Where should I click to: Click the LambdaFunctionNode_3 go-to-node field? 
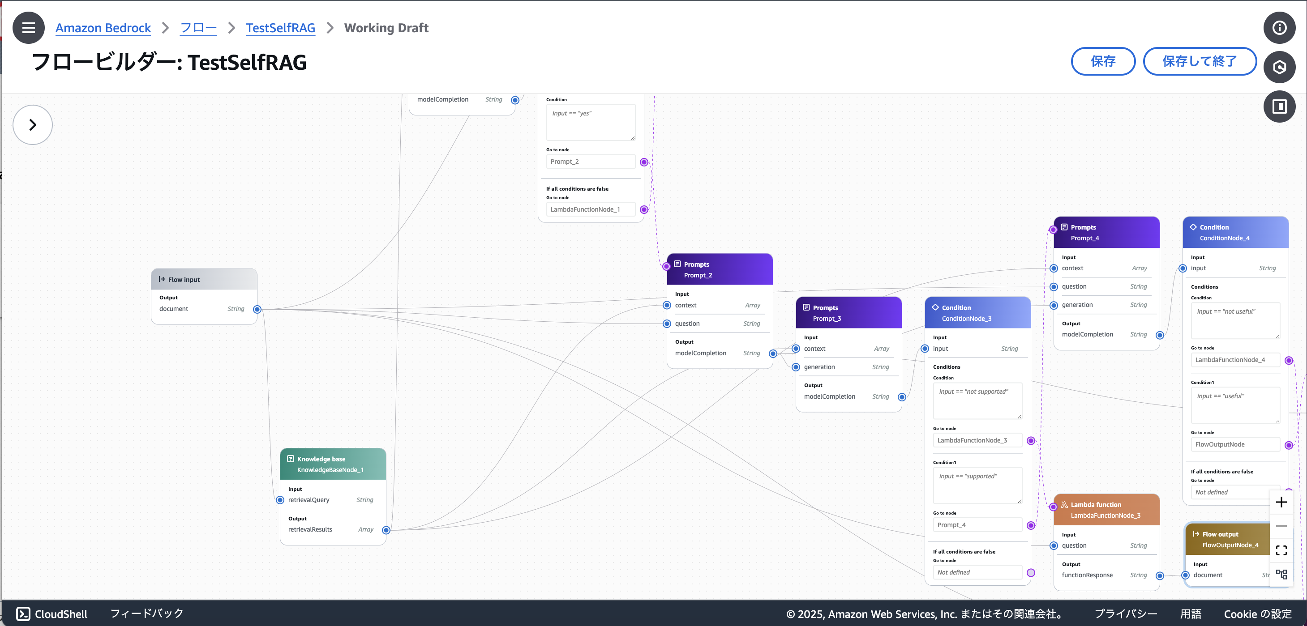click(x=977, y=440)
